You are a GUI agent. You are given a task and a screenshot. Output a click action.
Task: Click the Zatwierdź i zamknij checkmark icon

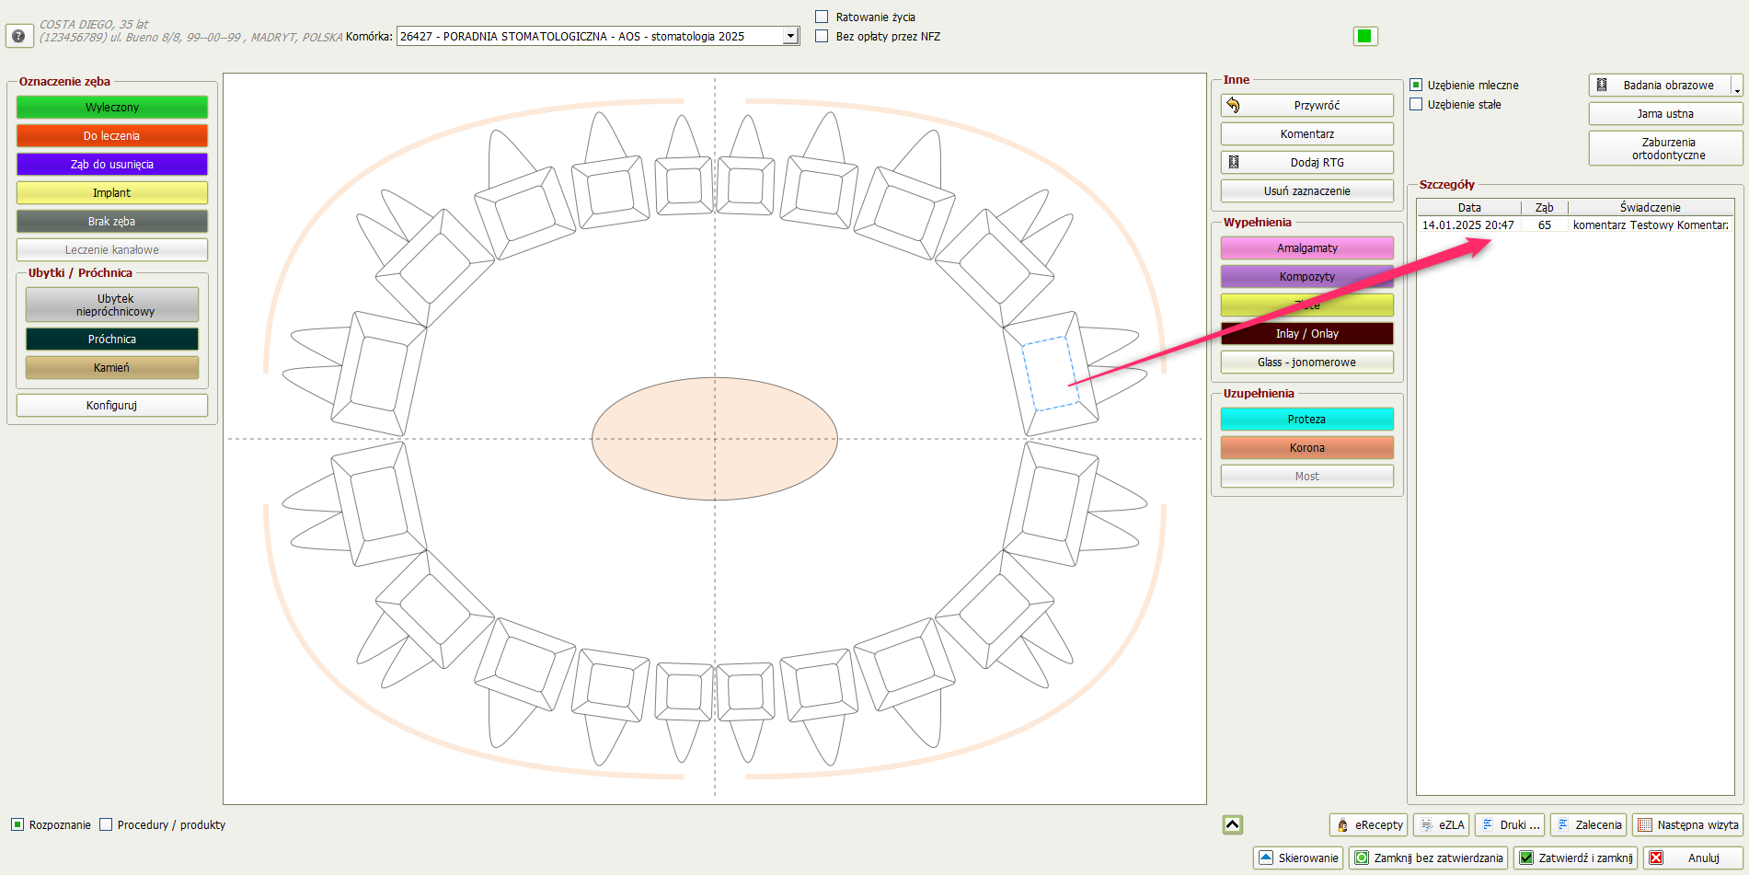[x=1526, y=858]
